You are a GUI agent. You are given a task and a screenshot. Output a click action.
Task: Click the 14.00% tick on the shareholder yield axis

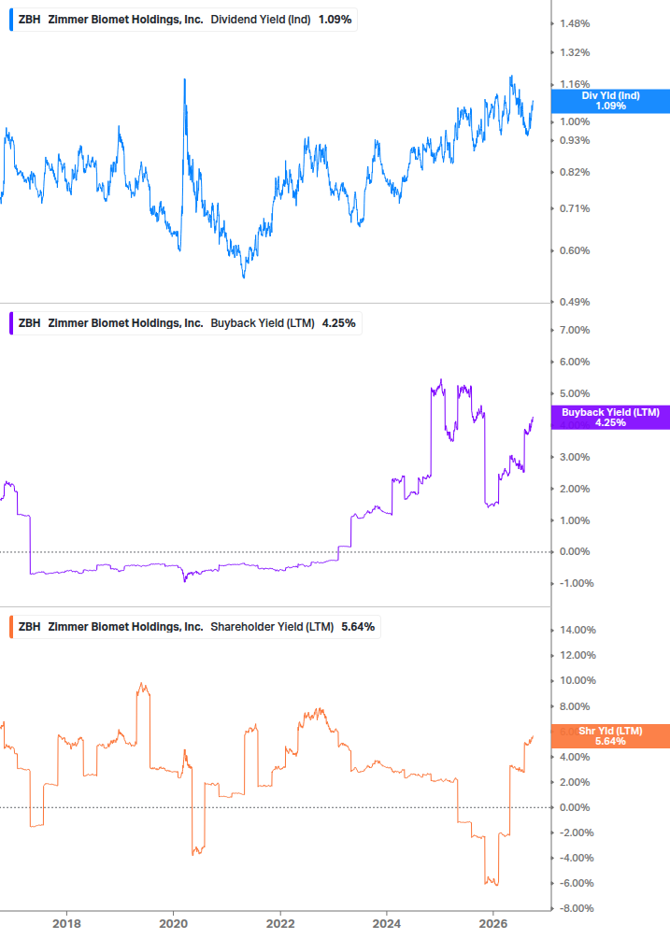click(577, 630)
